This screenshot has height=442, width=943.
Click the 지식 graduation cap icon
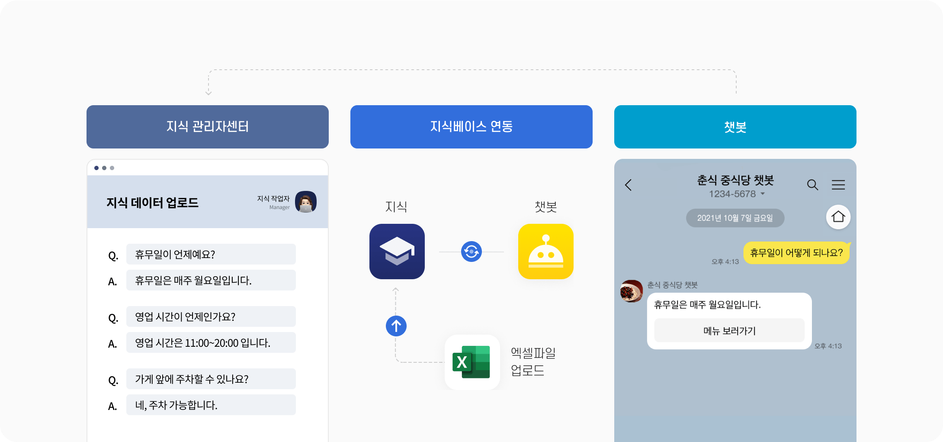coord(397,252)
